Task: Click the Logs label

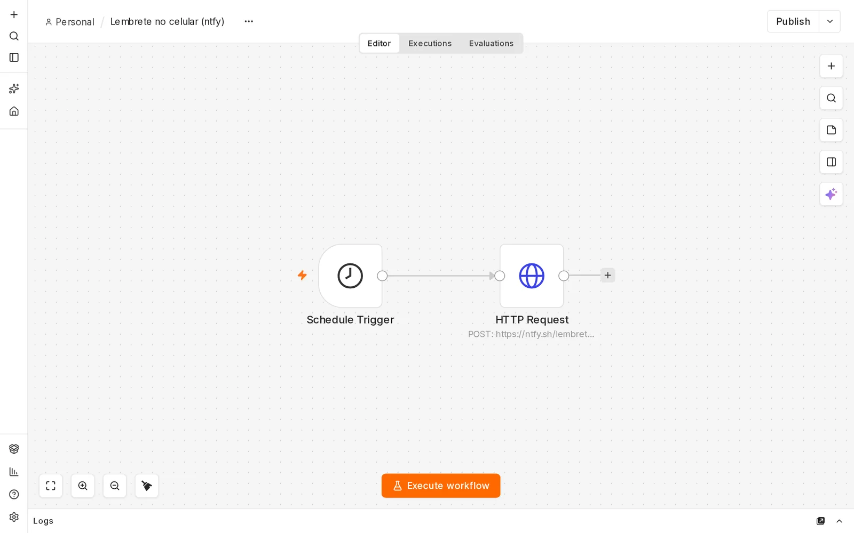Action: (x=43, y=521)
